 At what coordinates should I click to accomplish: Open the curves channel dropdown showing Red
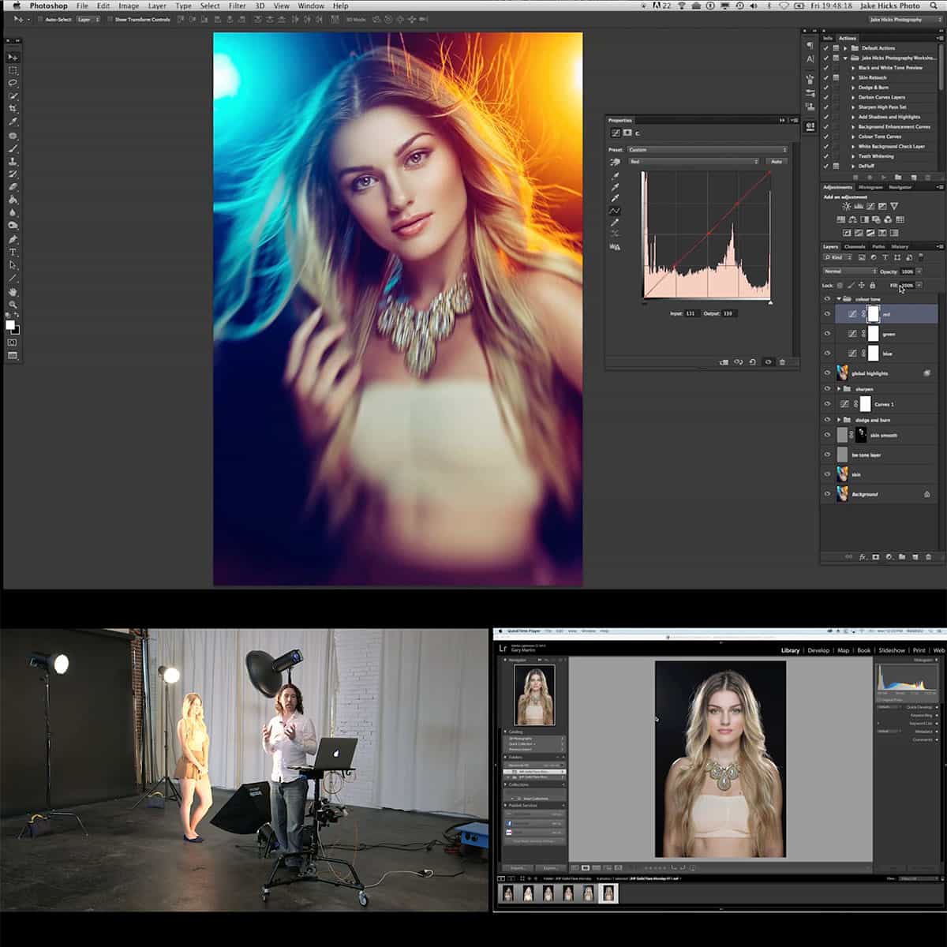tap(694, 162)
